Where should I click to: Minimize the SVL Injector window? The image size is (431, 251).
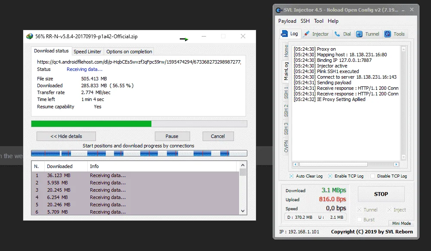tap(403, 10)
